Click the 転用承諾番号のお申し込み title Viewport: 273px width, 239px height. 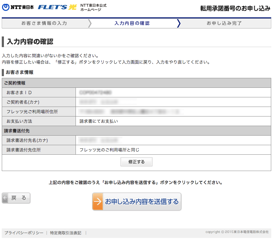[x=235, y=8]
